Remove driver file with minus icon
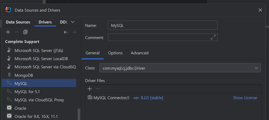269x120 pixels. 98,89
